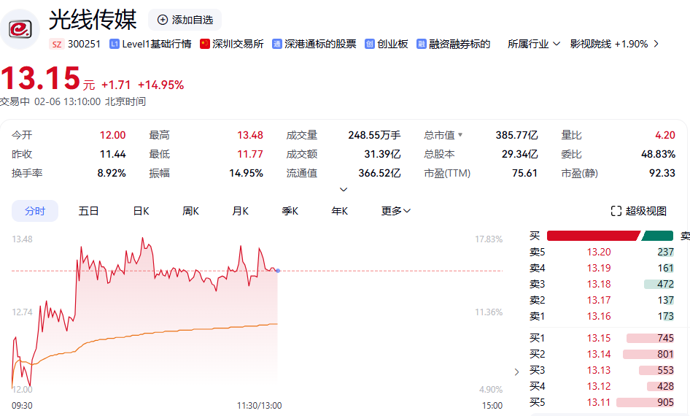Click 买5 volume 905
690x416 pixels.
coord(665,402)
